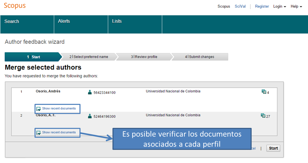This screenshot has width=308, height=163.
Task: Click author icon beside ID 52464196300
Action: tap(90, 116)
